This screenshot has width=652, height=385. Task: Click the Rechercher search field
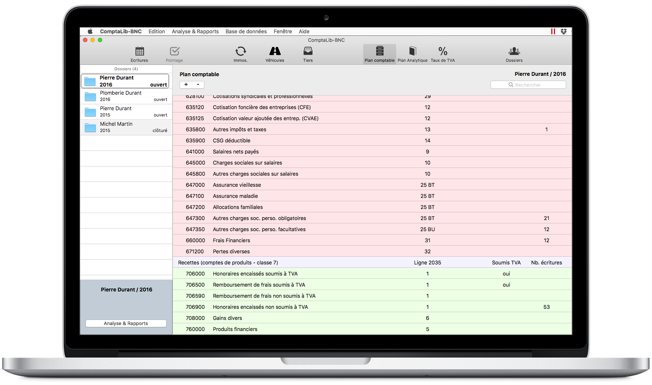(528, 85)
